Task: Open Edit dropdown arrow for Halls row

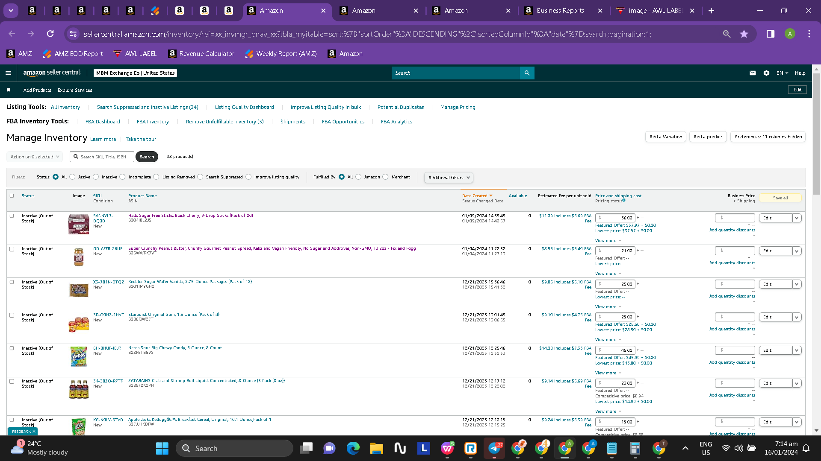Action: [797, 218]
